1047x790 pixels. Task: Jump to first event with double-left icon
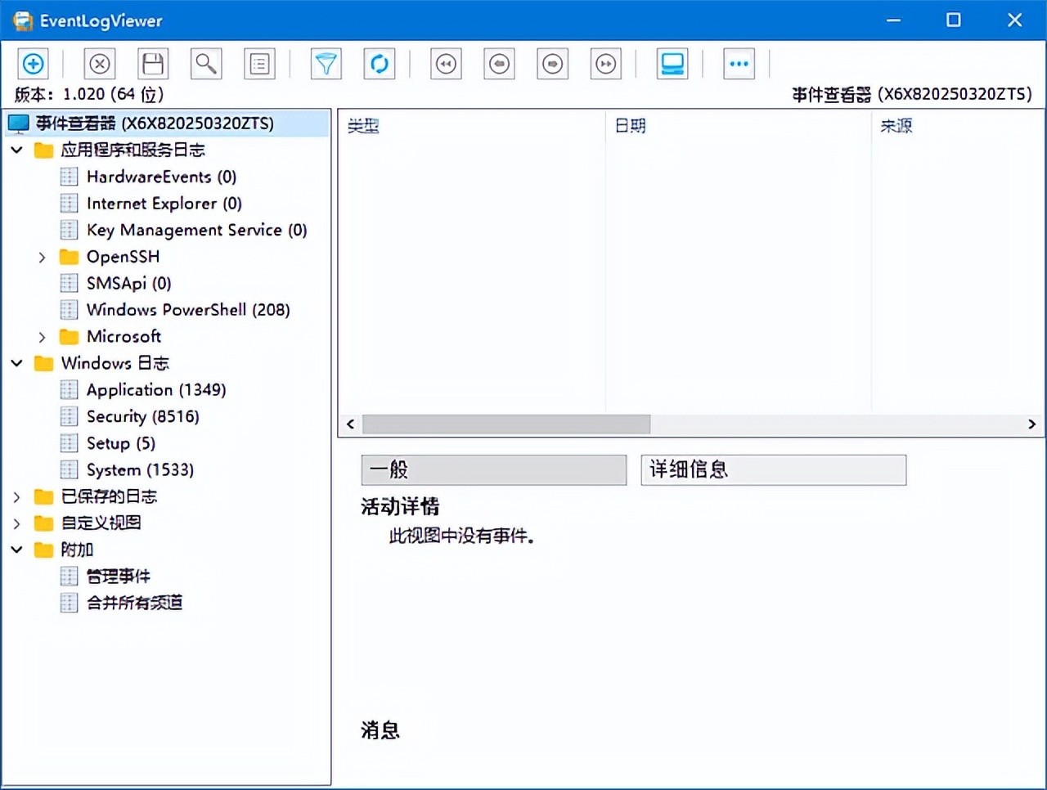pos(446,64)
